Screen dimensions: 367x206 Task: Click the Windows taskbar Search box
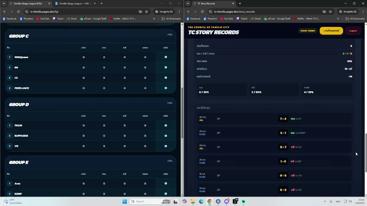pyautogui.click(x=150, y=201)
